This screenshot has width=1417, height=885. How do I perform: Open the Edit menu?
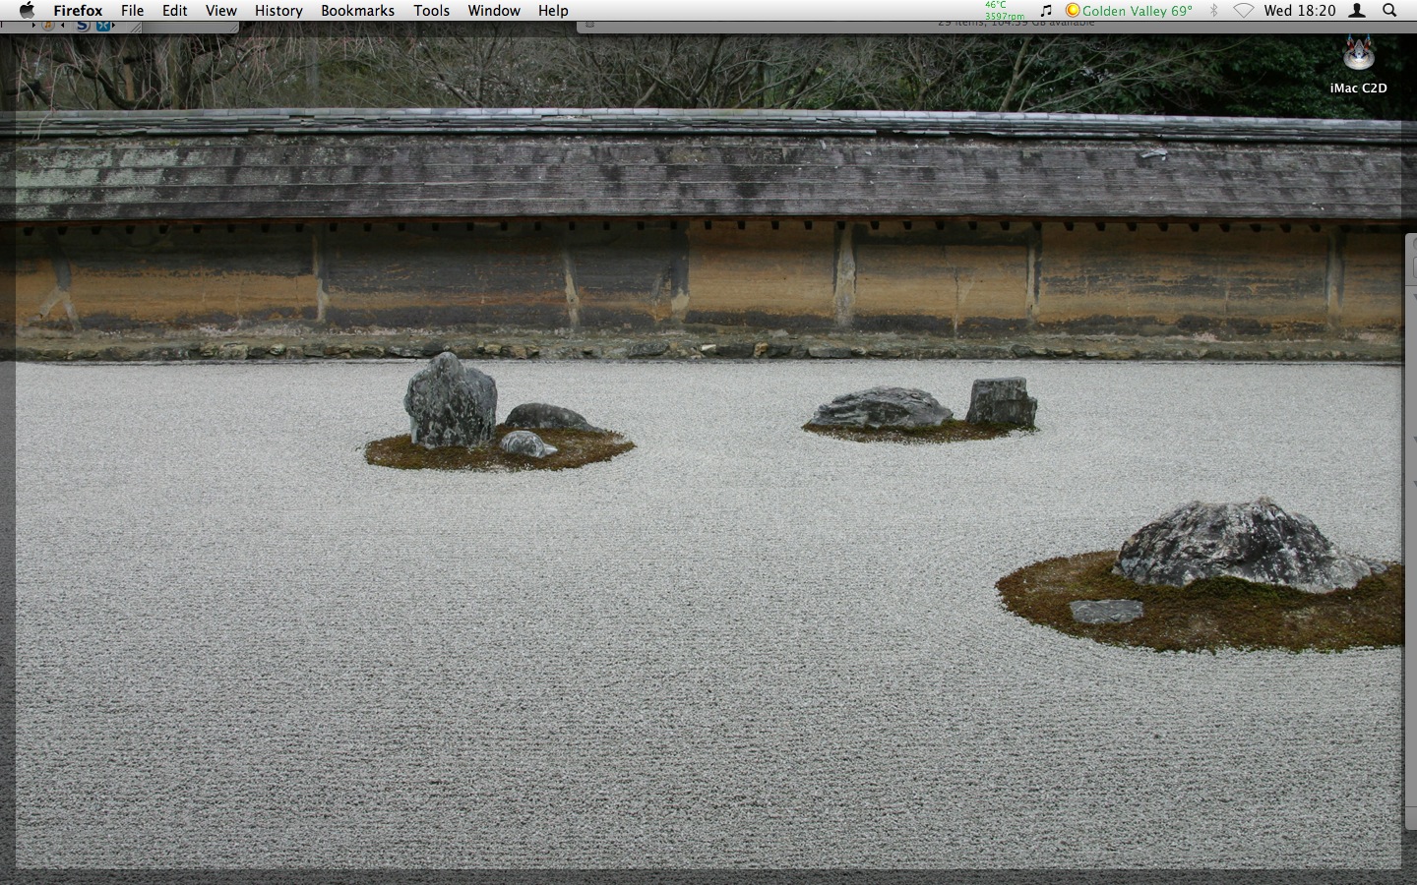(174, 11)
